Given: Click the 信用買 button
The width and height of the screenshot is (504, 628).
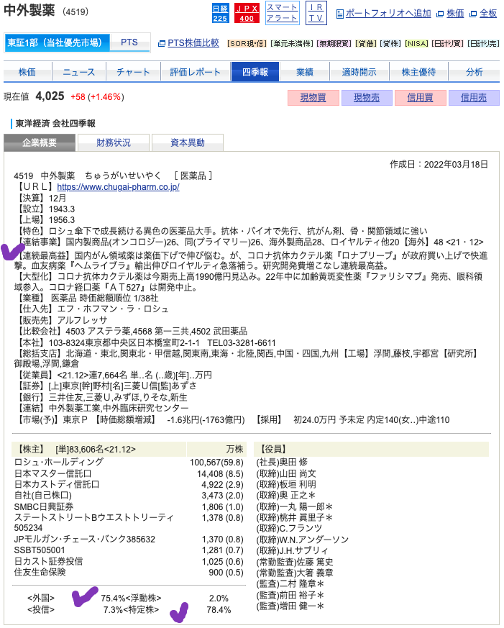Looking at the screenshot, I should (x=421, y=98).
